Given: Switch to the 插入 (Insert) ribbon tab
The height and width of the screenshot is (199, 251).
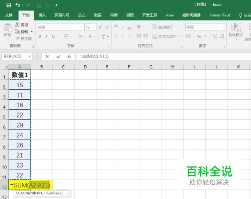Looking at the screenshot, I should point(42,15).
